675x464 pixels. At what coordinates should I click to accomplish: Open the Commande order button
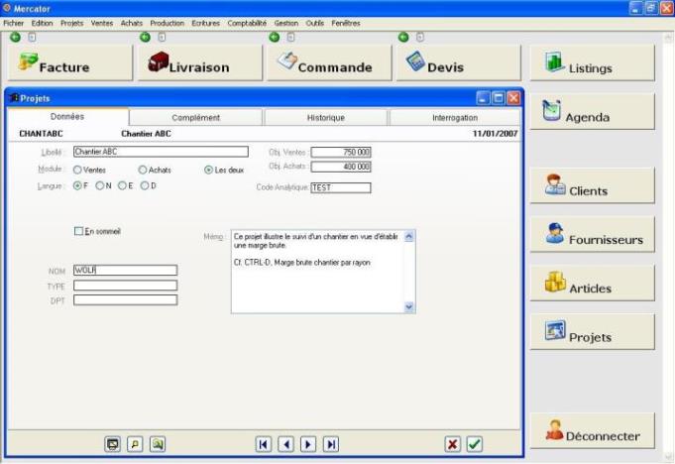pyautogui.click(x=329, y=62)
